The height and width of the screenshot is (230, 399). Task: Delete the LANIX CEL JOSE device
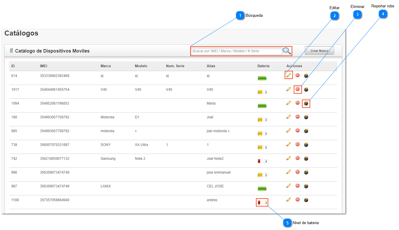pyautogui.click(x=298, y=186)
